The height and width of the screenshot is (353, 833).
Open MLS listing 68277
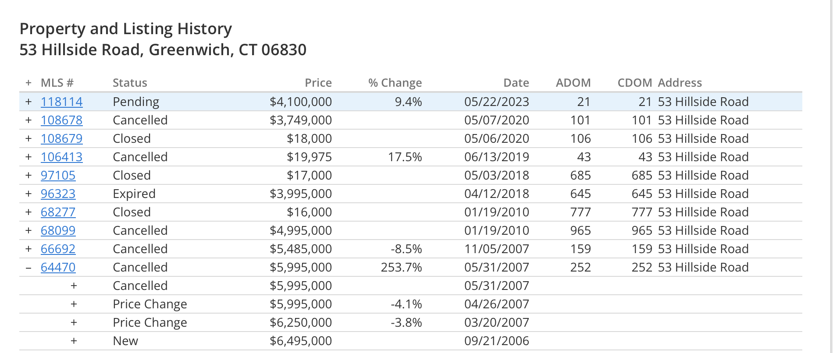pos(58,212)
